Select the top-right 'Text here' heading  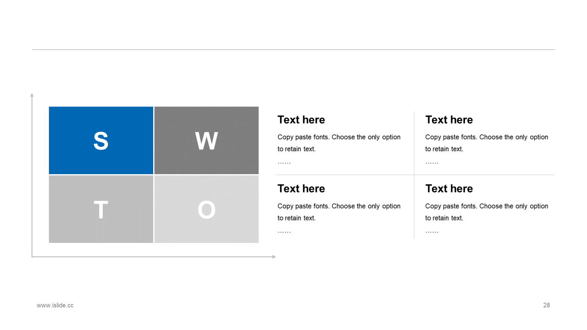tap(449, 120)
